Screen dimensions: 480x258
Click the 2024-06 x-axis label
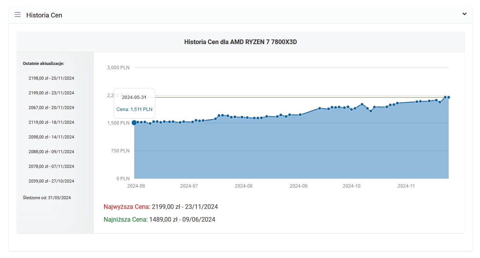click(x=136, y=186)
